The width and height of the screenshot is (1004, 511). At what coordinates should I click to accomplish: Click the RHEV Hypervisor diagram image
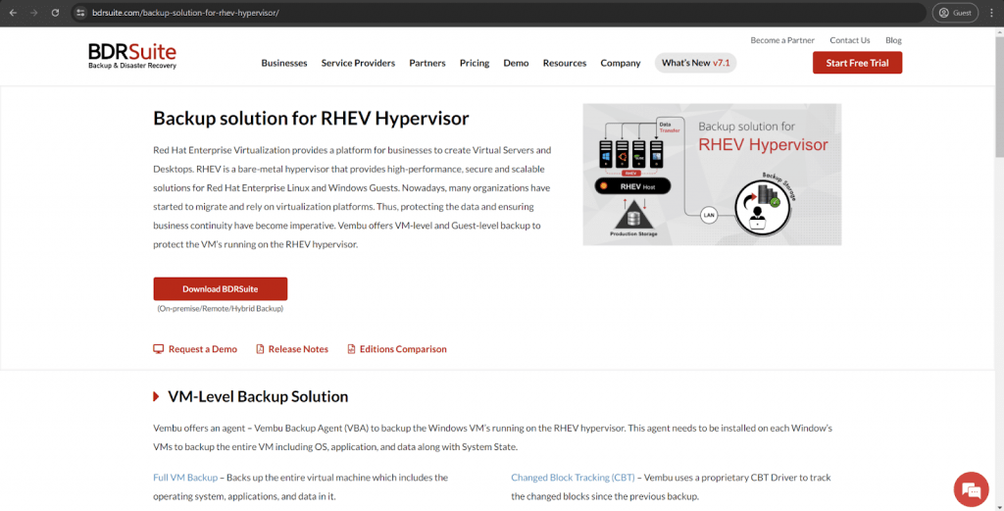712,174
